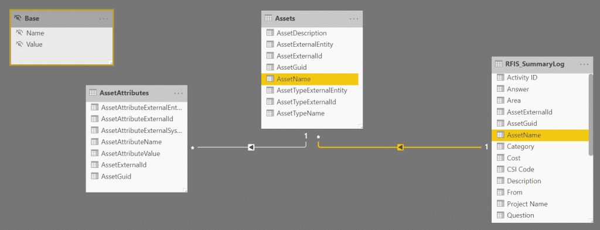
Task: Click the hidden-eye icon beside Base table title
Action: point(17,18)
